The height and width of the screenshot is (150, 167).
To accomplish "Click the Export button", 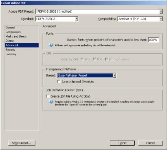I will (x=122, y=143).
